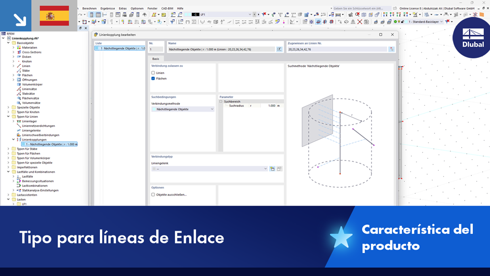The height and width of the screenshot is (276, 490).
Task: Click the keyword search box at top
Action: (x=362, y=9)
